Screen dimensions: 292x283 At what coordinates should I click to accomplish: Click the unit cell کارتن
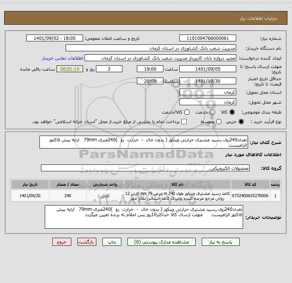105,196
